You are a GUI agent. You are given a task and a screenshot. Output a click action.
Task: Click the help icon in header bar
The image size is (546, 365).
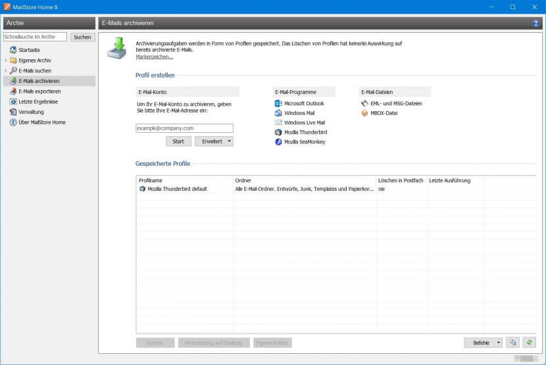point(535,23)
